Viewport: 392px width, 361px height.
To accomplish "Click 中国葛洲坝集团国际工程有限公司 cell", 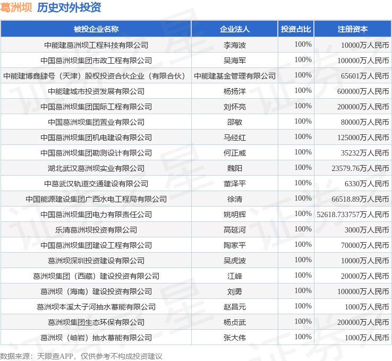I will (x=96, y=107).
